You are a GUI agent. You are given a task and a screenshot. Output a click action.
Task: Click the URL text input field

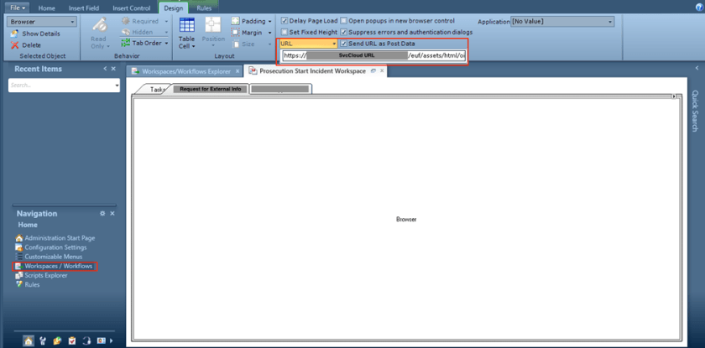coord(373,55)
